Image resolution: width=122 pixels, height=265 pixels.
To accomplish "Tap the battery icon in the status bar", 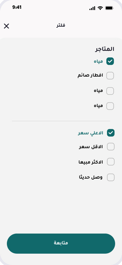I will [x=109, y=8].
